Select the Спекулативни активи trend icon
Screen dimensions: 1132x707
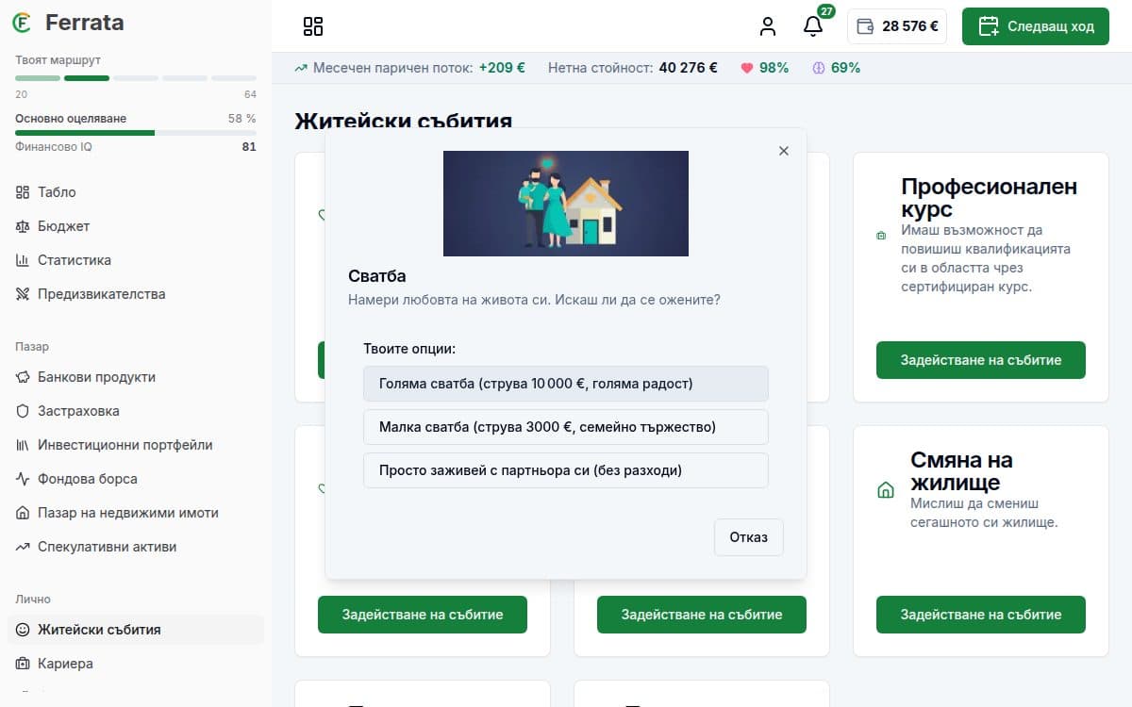click(x=24, y=547)
